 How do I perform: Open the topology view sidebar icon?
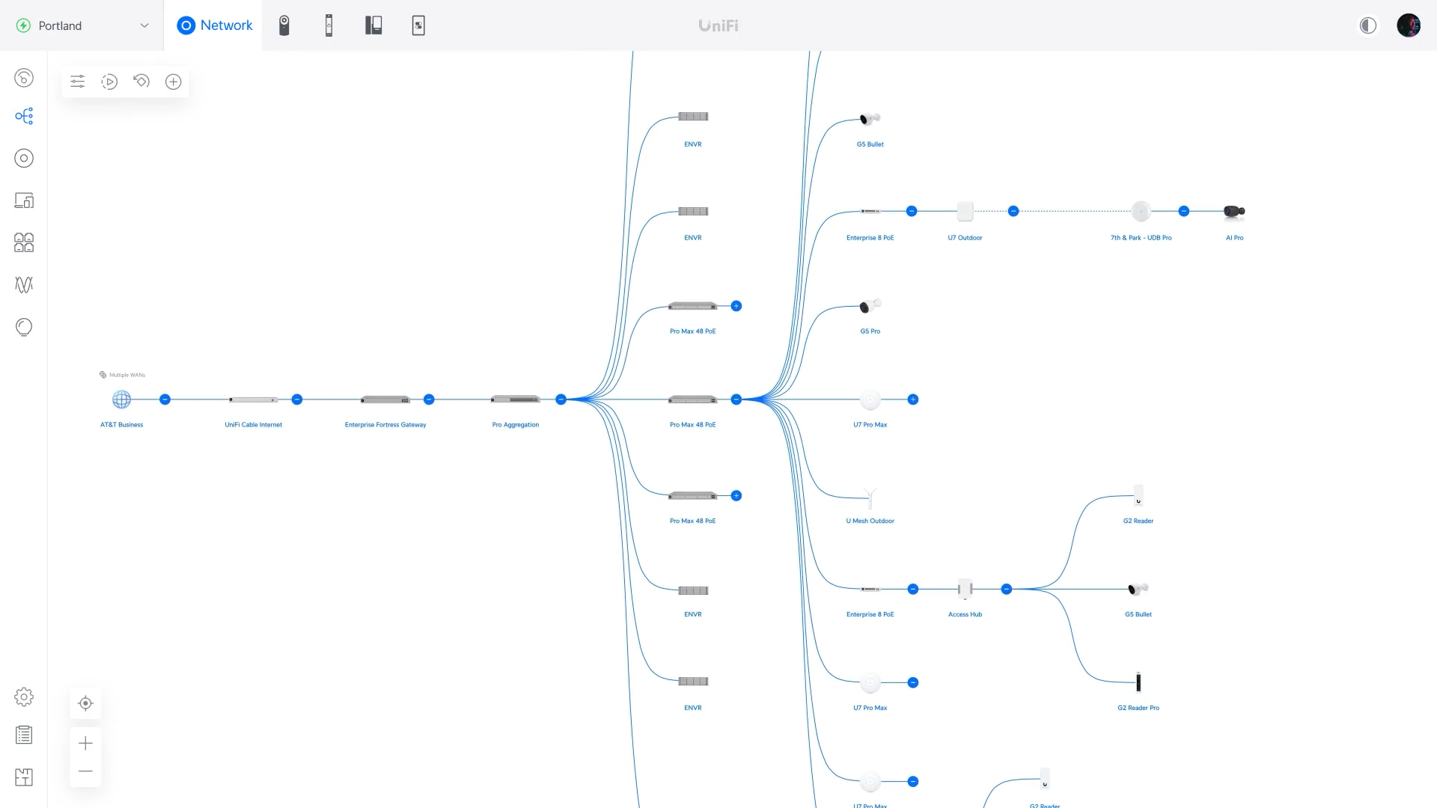(24, 116)
